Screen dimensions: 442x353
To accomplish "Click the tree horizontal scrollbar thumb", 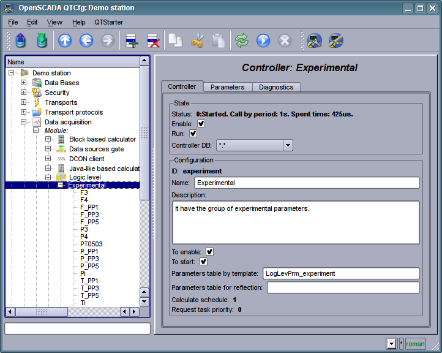I will 42,312.
